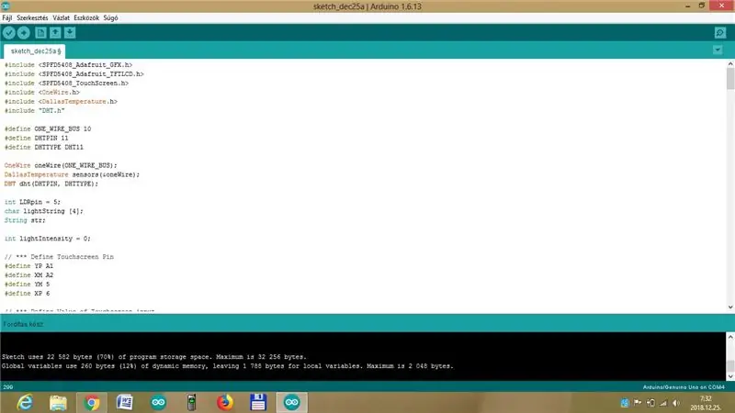
Task: Open the Súgó menu
Action: [110, 17]
